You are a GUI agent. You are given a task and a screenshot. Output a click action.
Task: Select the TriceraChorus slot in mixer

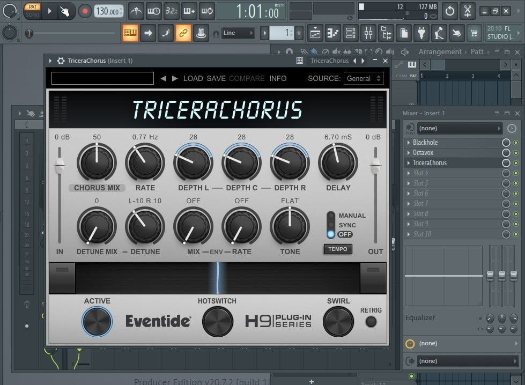point(453,162)
